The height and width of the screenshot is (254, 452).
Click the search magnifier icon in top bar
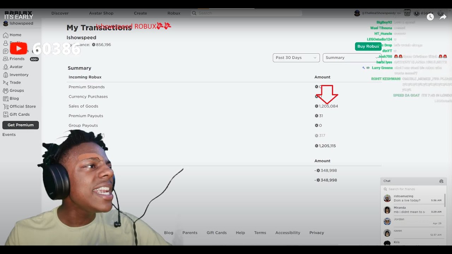tap(194, 13)
